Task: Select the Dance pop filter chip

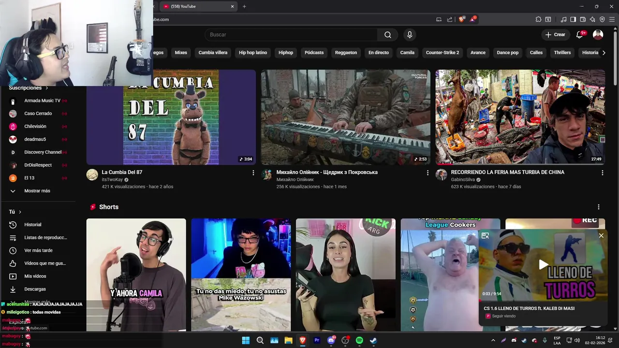Action: (x=508, y=53)
